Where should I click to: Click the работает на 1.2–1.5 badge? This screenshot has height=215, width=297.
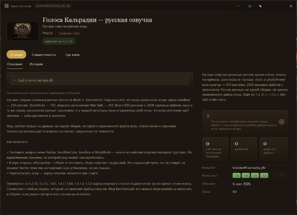(x=59, y=41)
